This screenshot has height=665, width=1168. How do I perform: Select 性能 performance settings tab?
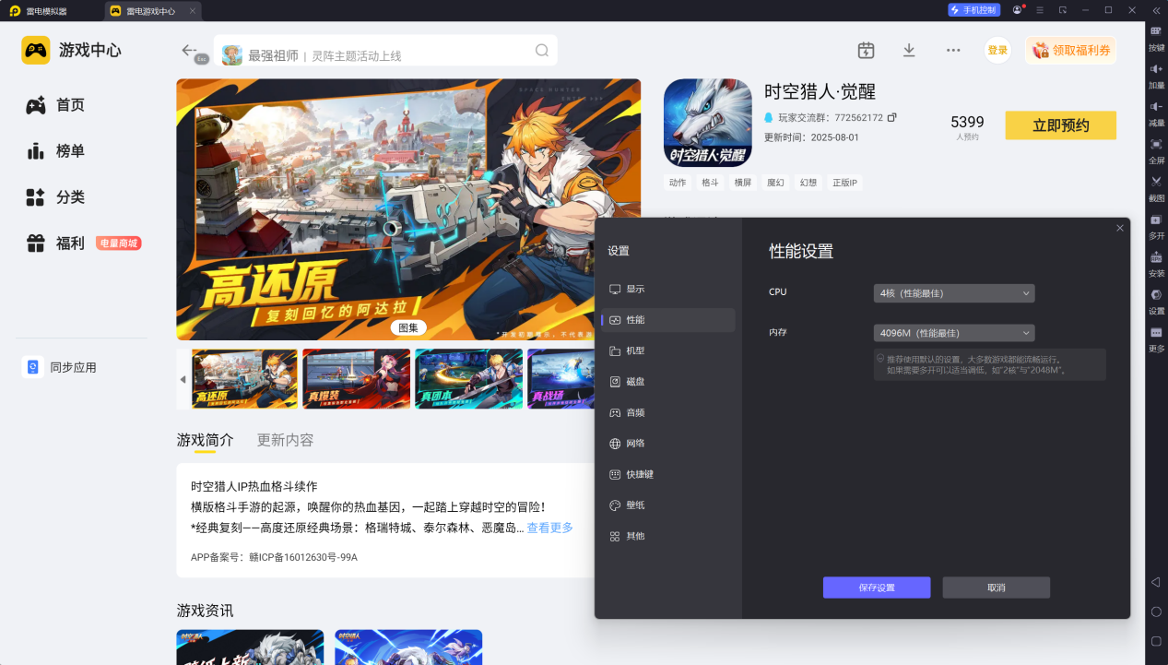tap(668, 320)
